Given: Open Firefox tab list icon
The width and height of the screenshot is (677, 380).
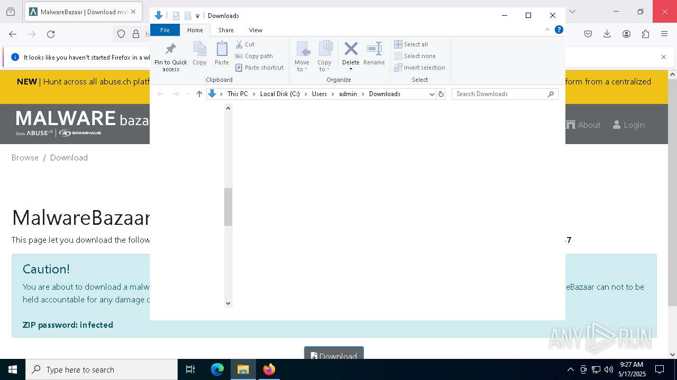Looking at the screenshot, I should click(x=11, y=12).
